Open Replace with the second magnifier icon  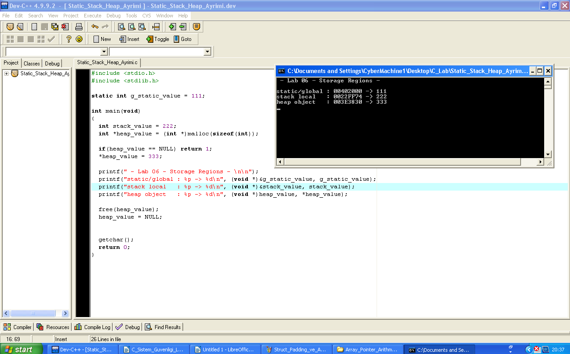[x=131, y=27]
